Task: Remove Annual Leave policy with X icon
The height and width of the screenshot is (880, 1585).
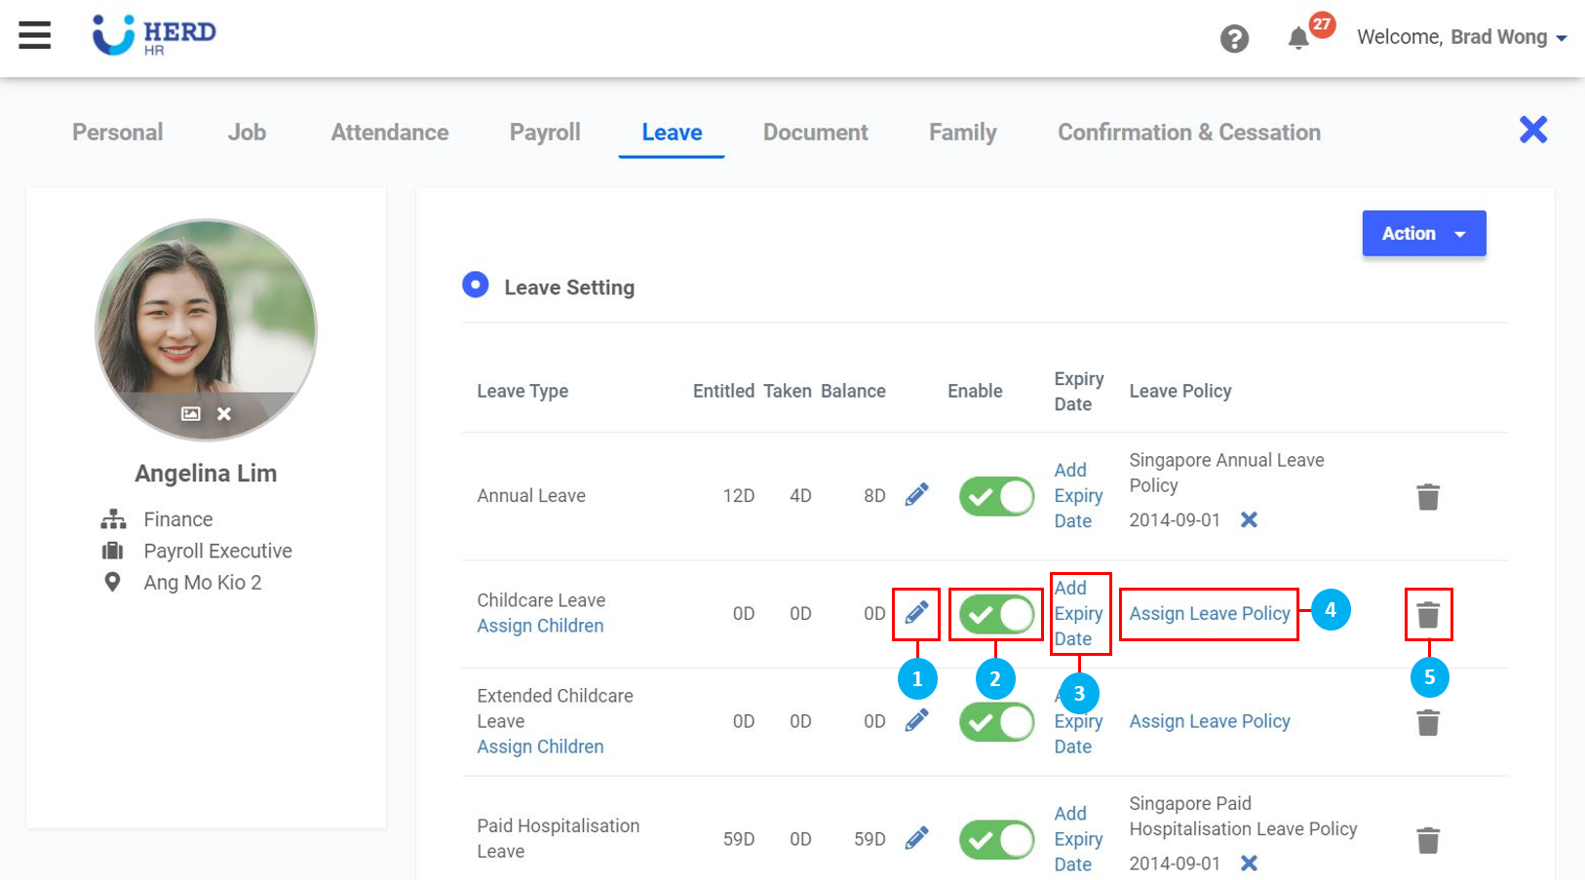Action: point(1249,520)
